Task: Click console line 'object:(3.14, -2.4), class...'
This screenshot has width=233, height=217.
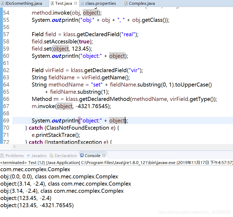Action: [x=66, y=184]
